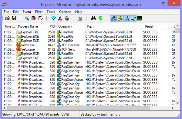This screenshot has width=182, height=119.
Task: Click first shell32.dll path cell
Action: (x=109, y=32)
